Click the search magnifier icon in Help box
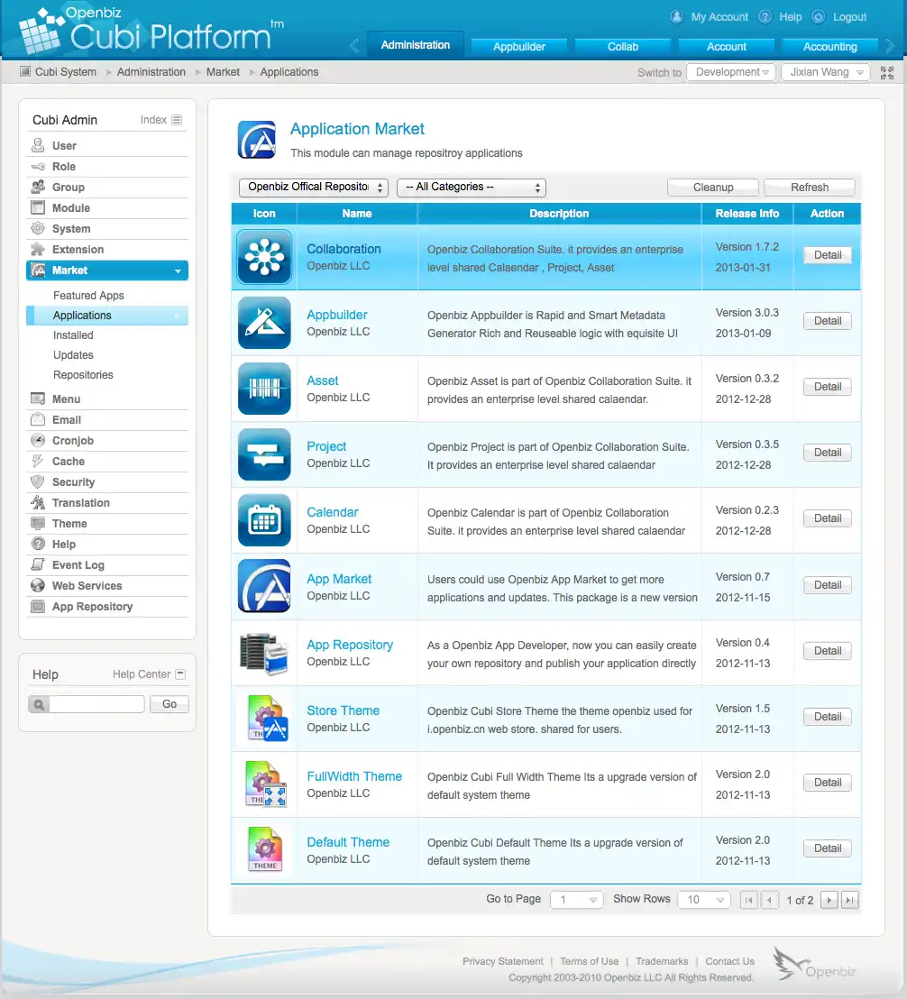The image size is (907, 999). pos(39,704)
